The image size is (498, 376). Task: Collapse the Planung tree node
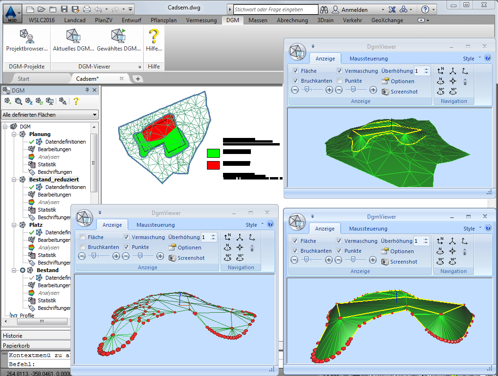[x=13, y=134]
